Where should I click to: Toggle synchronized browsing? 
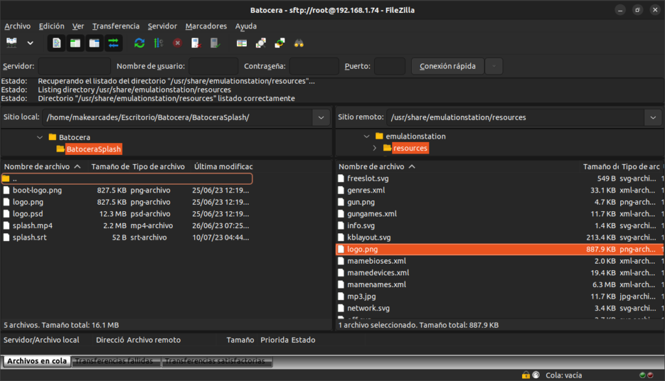click(280, 43)
